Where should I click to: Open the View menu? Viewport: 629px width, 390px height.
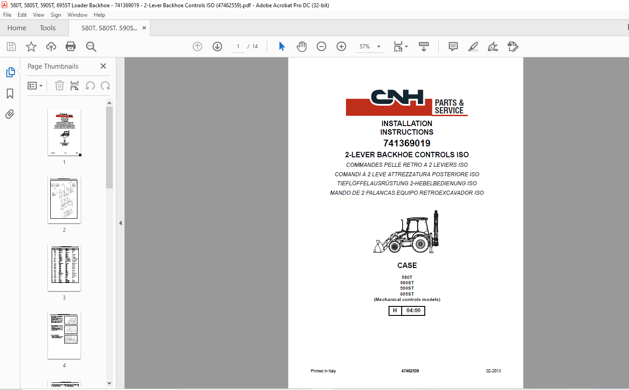(39, 15)
